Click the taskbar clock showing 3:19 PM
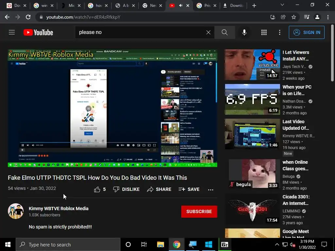The width and height of the screenshot is (335, 251). pyautogui.click(x=307, y=244)
